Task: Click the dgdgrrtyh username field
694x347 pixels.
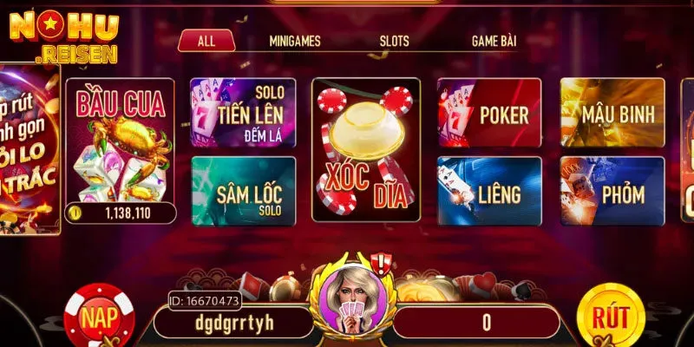Action: coord(234,323)
